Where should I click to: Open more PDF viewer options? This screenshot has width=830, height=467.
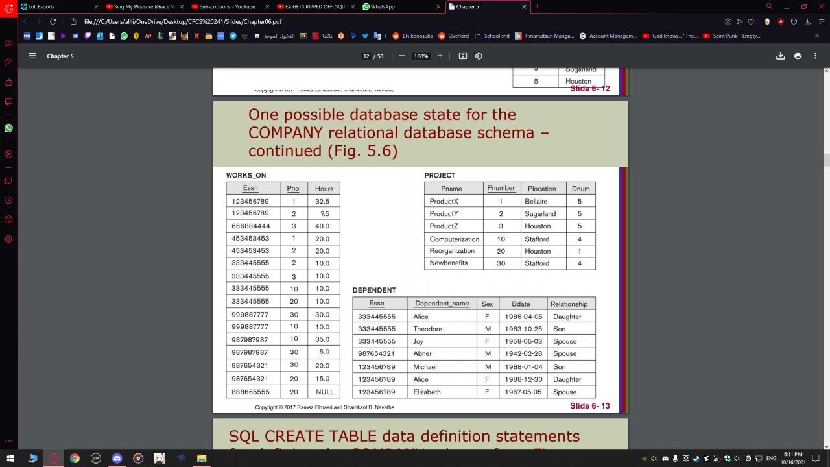pos(815,56)
